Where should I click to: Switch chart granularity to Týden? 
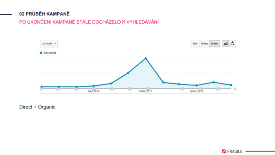click(204, 44)
